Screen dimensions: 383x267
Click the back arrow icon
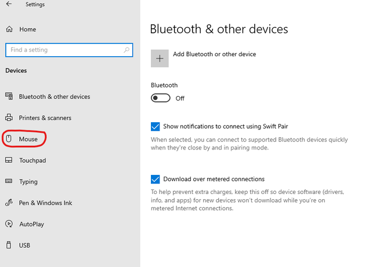point(9,5)
